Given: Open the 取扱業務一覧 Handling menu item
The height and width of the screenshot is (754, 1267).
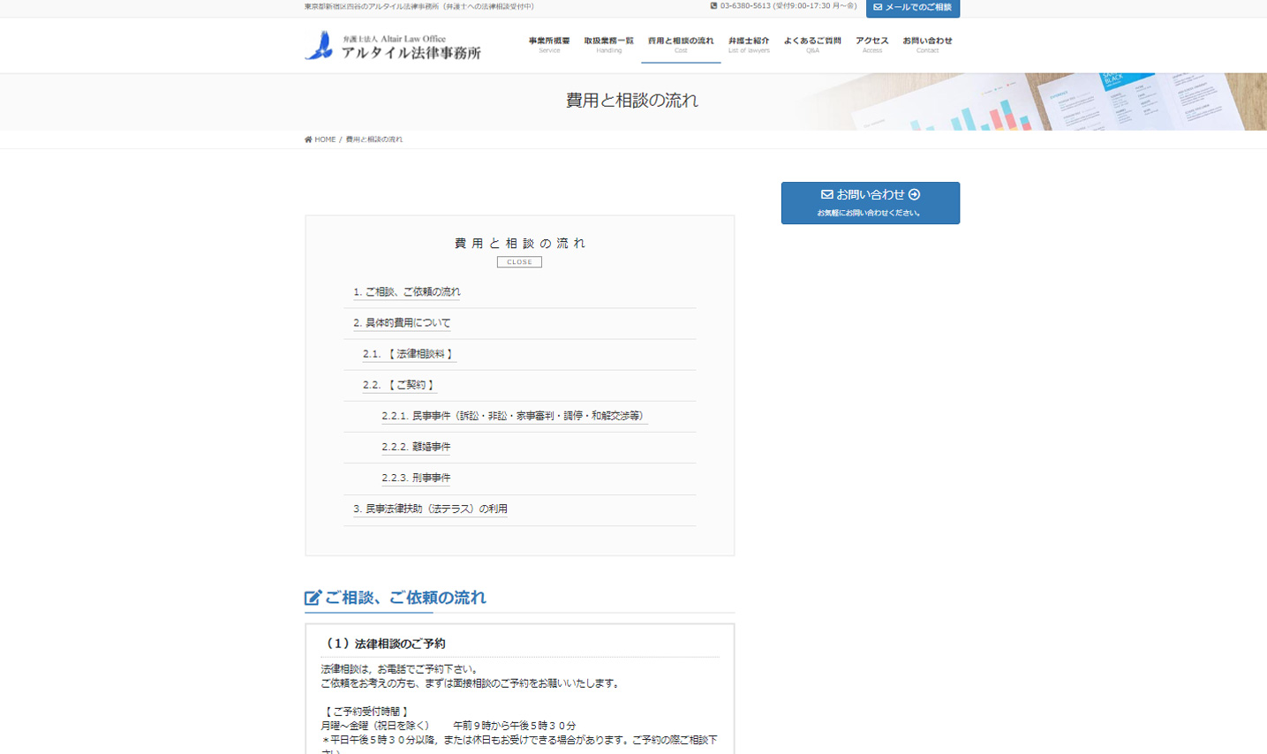Looking at the screenshot, I should click(x=608, y=44).
